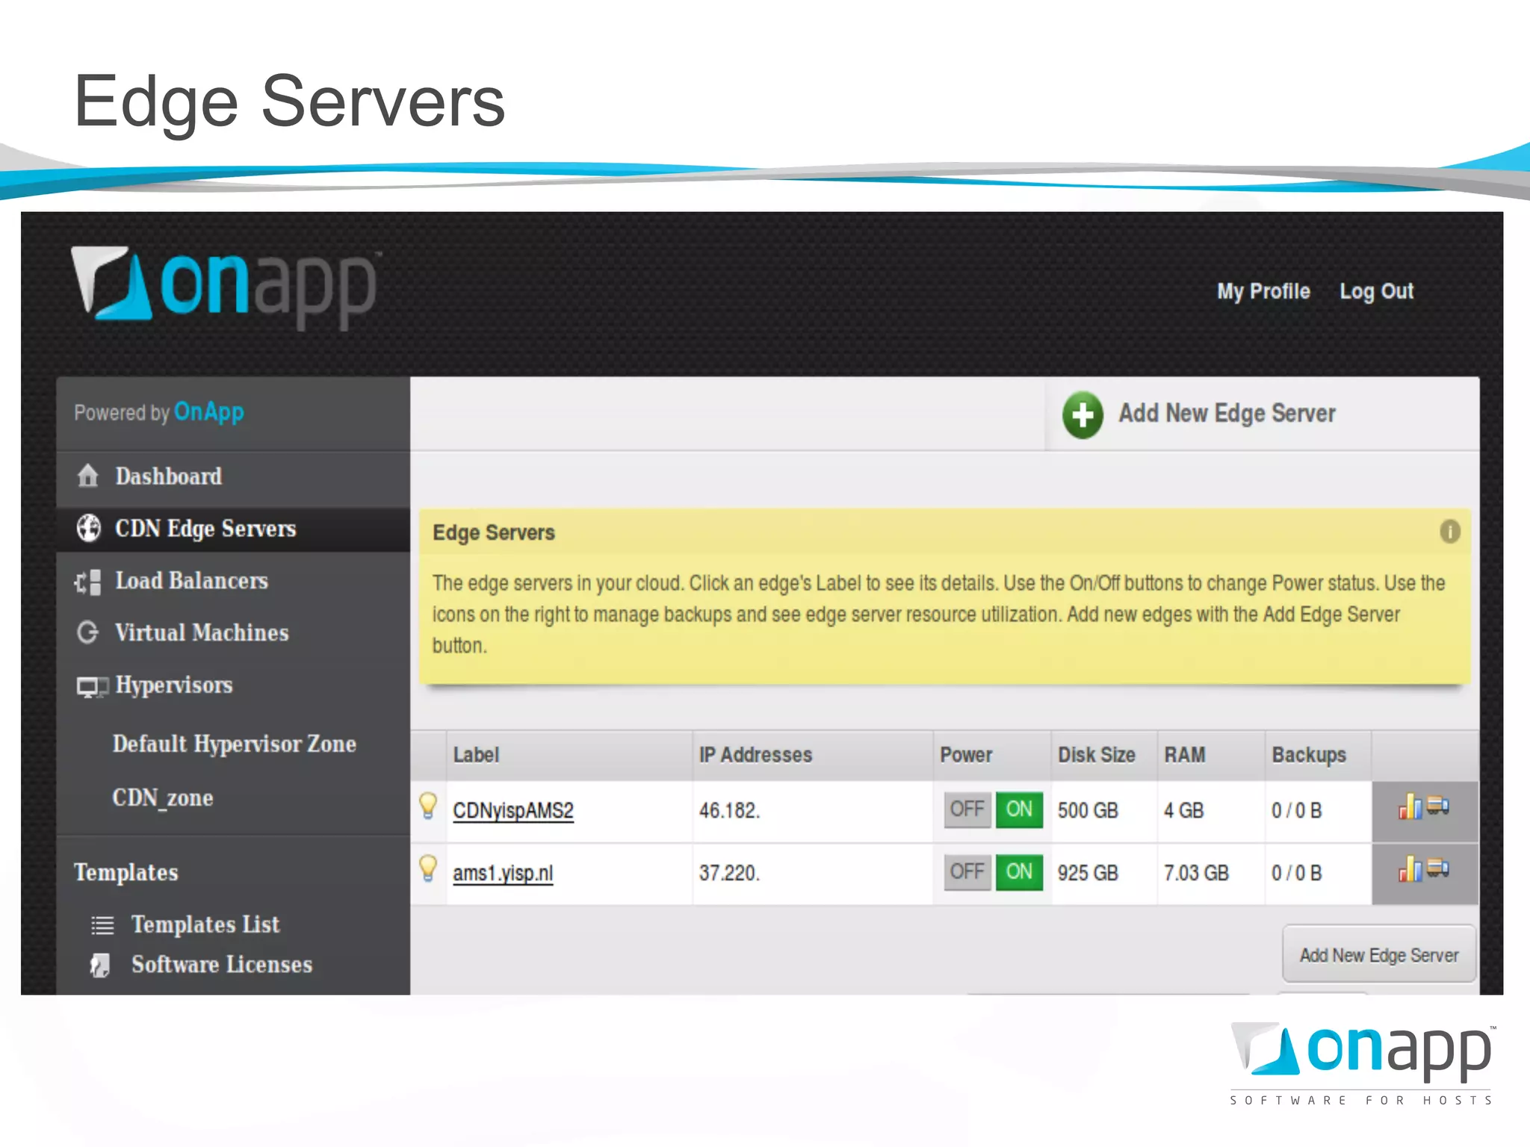Click Log Out link
Image resolution: width=1530 pixels, height=1147 pixels.
point(1376,291)
